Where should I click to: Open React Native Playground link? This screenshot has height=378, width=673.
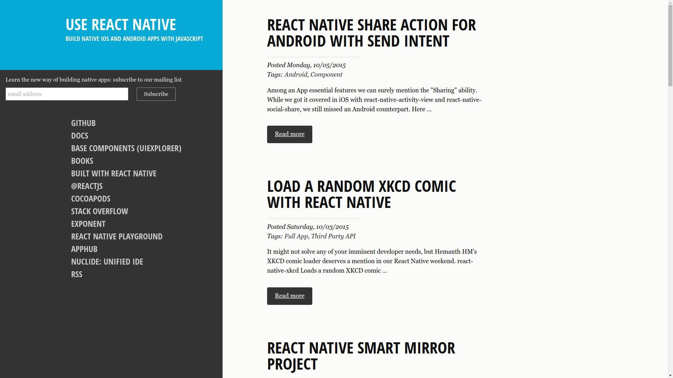pos(117,237)
